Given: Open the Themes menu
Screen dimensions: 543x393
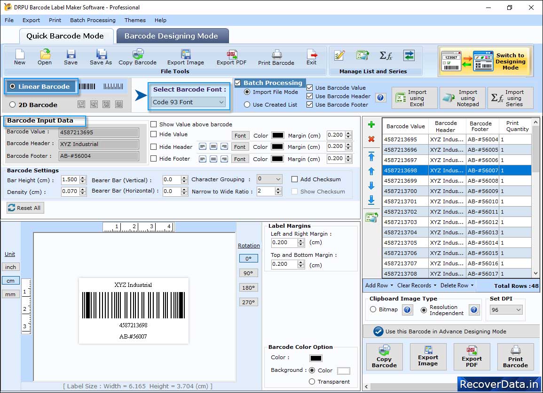Looking at the screenshot, I should click(135, 20).
